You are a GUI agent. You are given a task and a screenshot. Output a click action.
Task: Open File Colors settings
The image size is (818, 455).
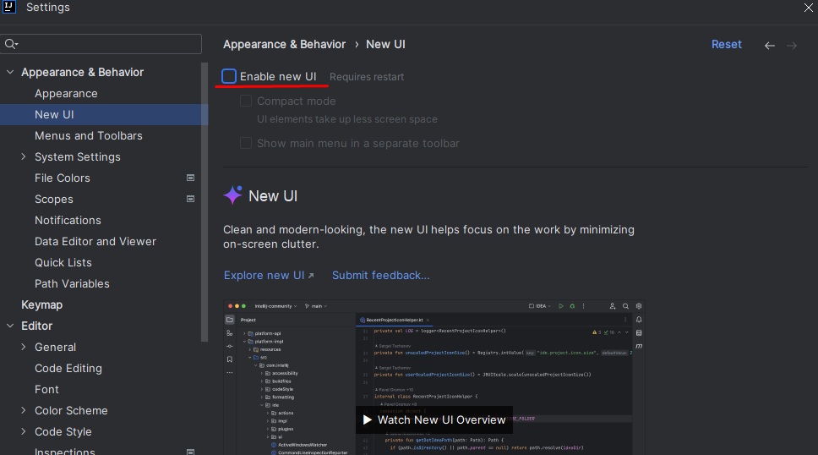(63, 178)
